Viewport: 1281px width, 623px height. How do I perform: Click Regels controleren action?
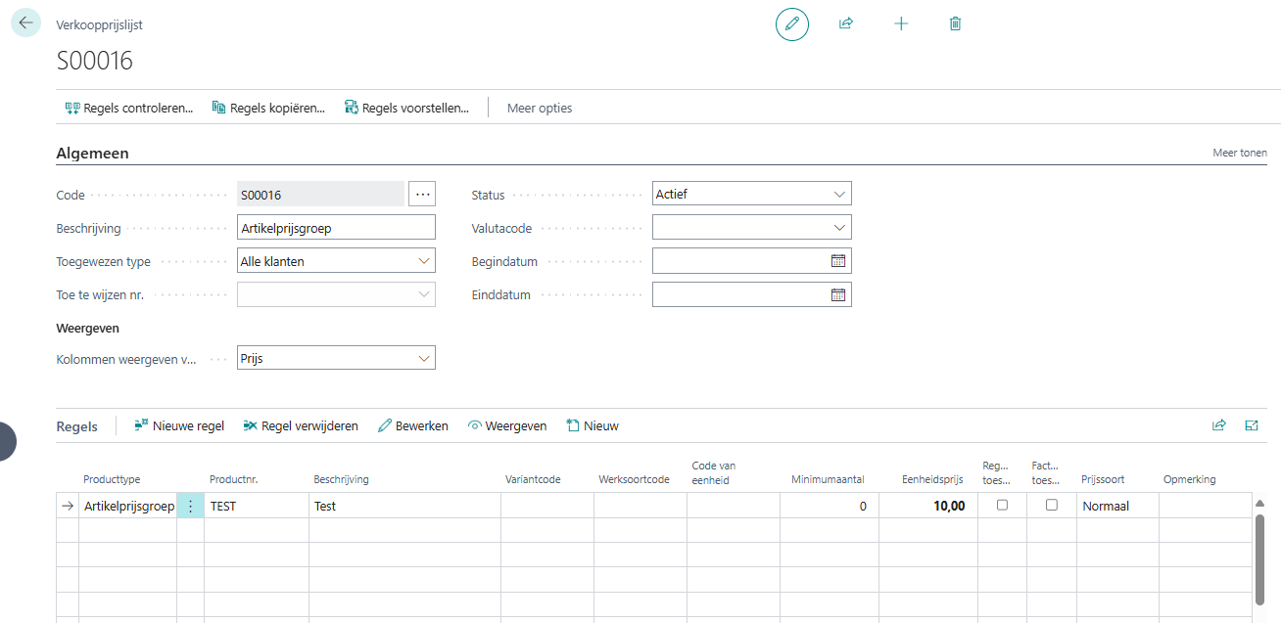(x=128, y=109)
